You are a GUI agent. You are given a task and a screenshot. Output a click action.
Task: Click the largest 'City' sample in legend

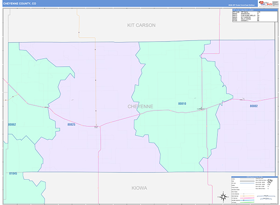pyautogui.click(x=270, y=180)
